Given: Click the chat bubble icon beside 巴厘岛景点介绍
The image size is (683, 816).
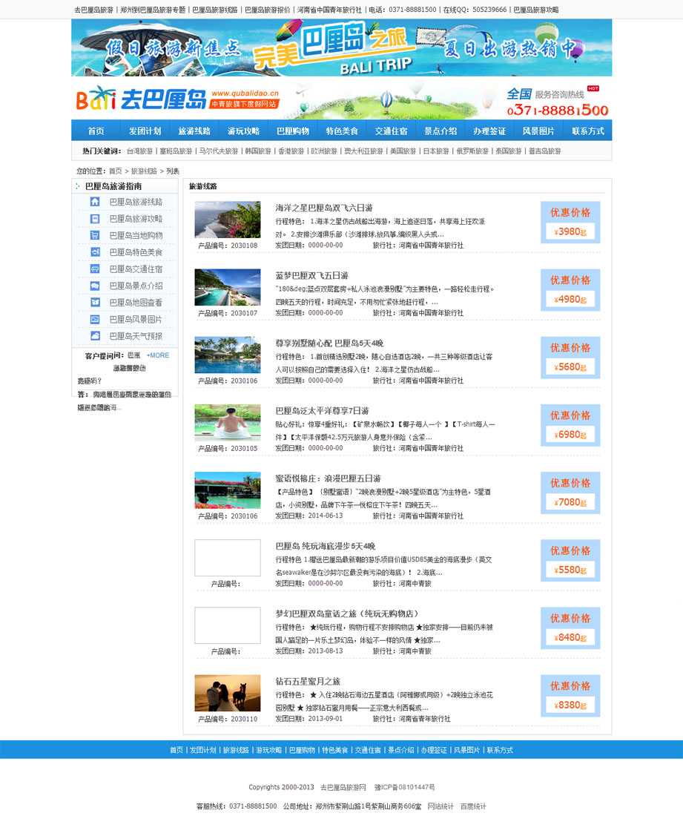Looking at the screenshot, I should (95, 286).
